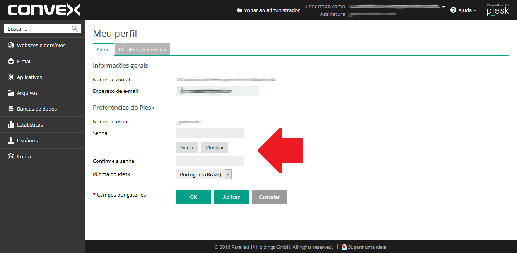Viewport: 517px width, 253px height.
Task: Focus the Senha password field
Action: click(210, 133)
